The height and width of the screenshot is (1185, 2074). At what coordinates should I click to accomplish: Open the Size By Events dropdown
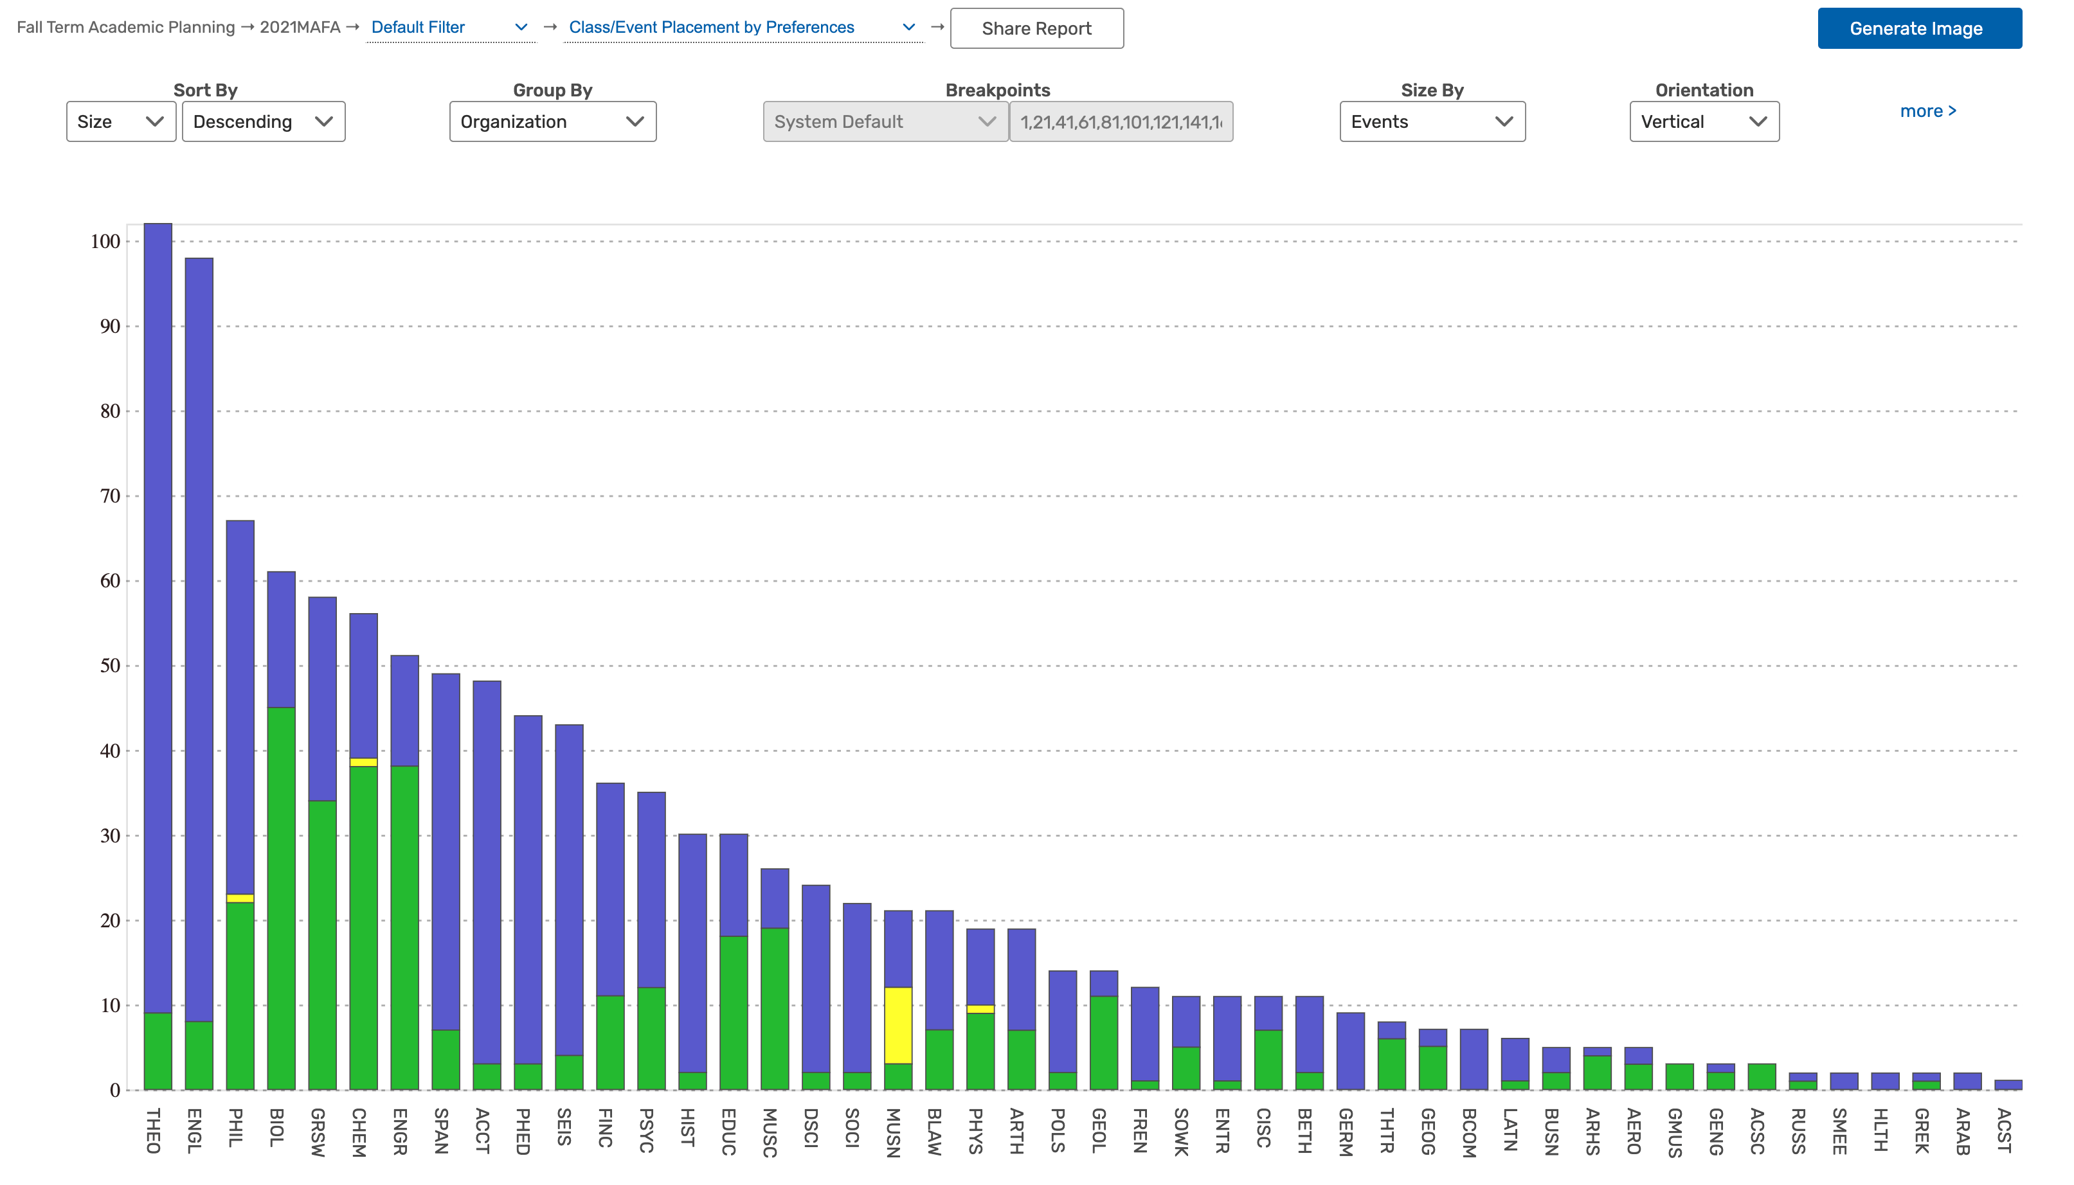[x=1431, y=121]
